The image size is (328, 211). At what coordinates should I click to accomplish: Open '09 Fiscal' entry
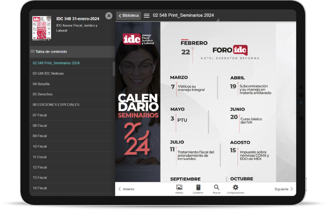click(71, 136)
